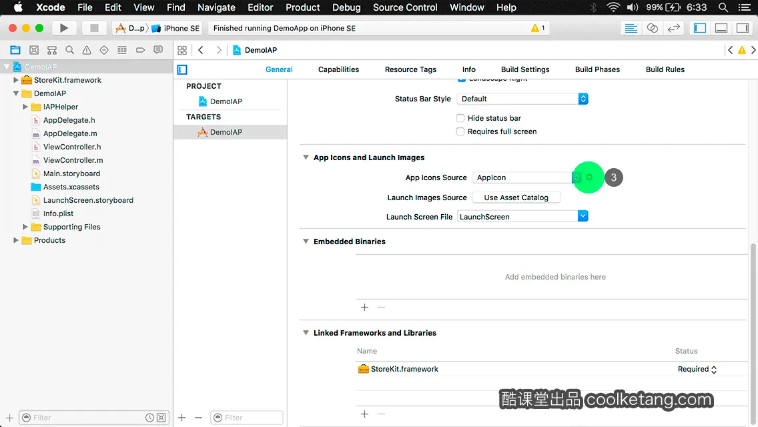
Task: Open the find navigator magnifier icon
Action: (x=69, y=50)
